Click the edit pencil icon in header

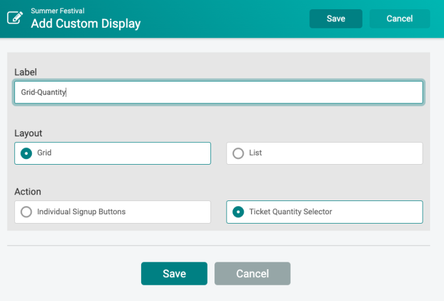15,18
